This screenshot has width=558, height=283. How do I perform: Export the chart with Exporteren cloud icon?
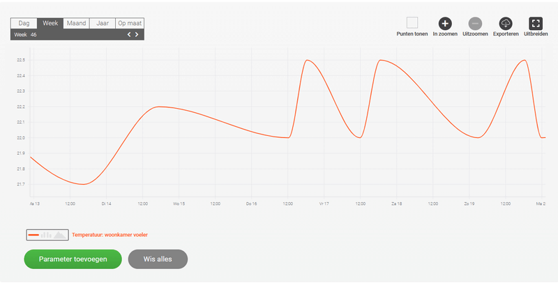click(x=506, y=24)
